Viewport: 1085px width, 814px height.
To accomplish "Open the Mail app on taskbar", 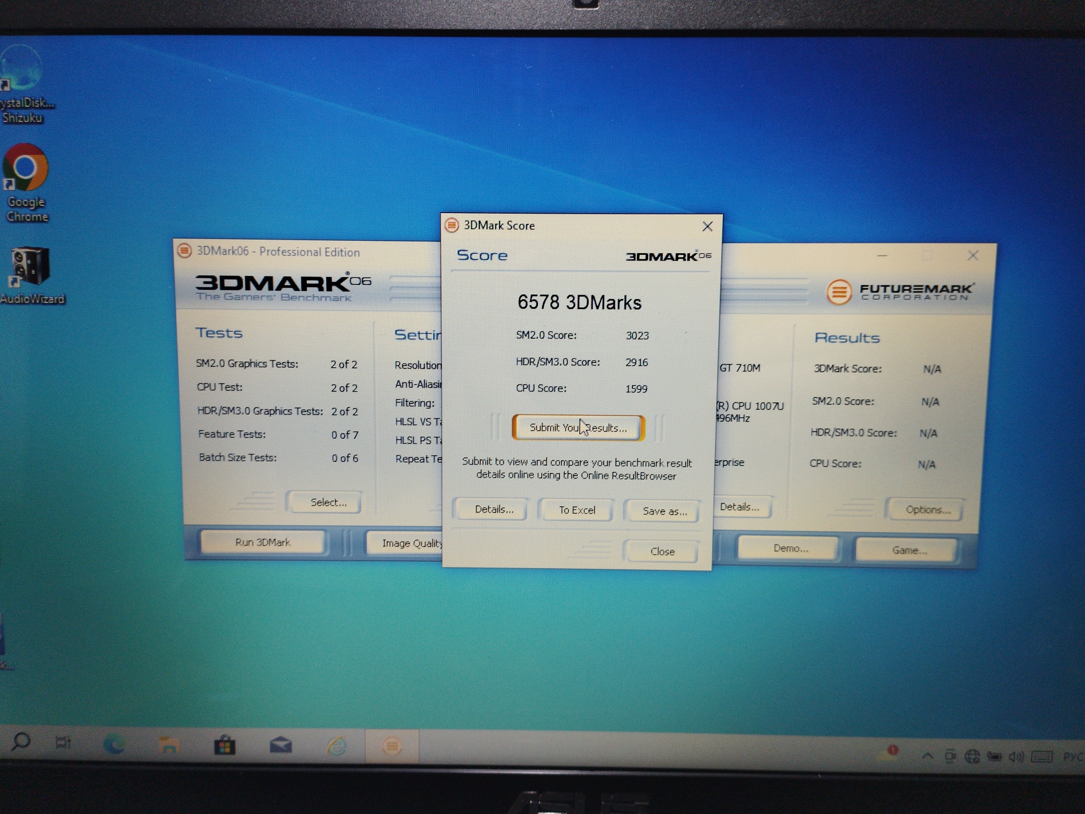I will point(281,746).
